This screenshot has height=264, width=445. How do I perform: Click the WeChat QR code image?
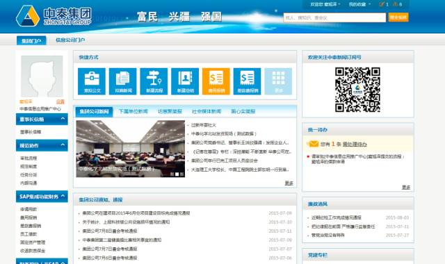click(357, 90)
